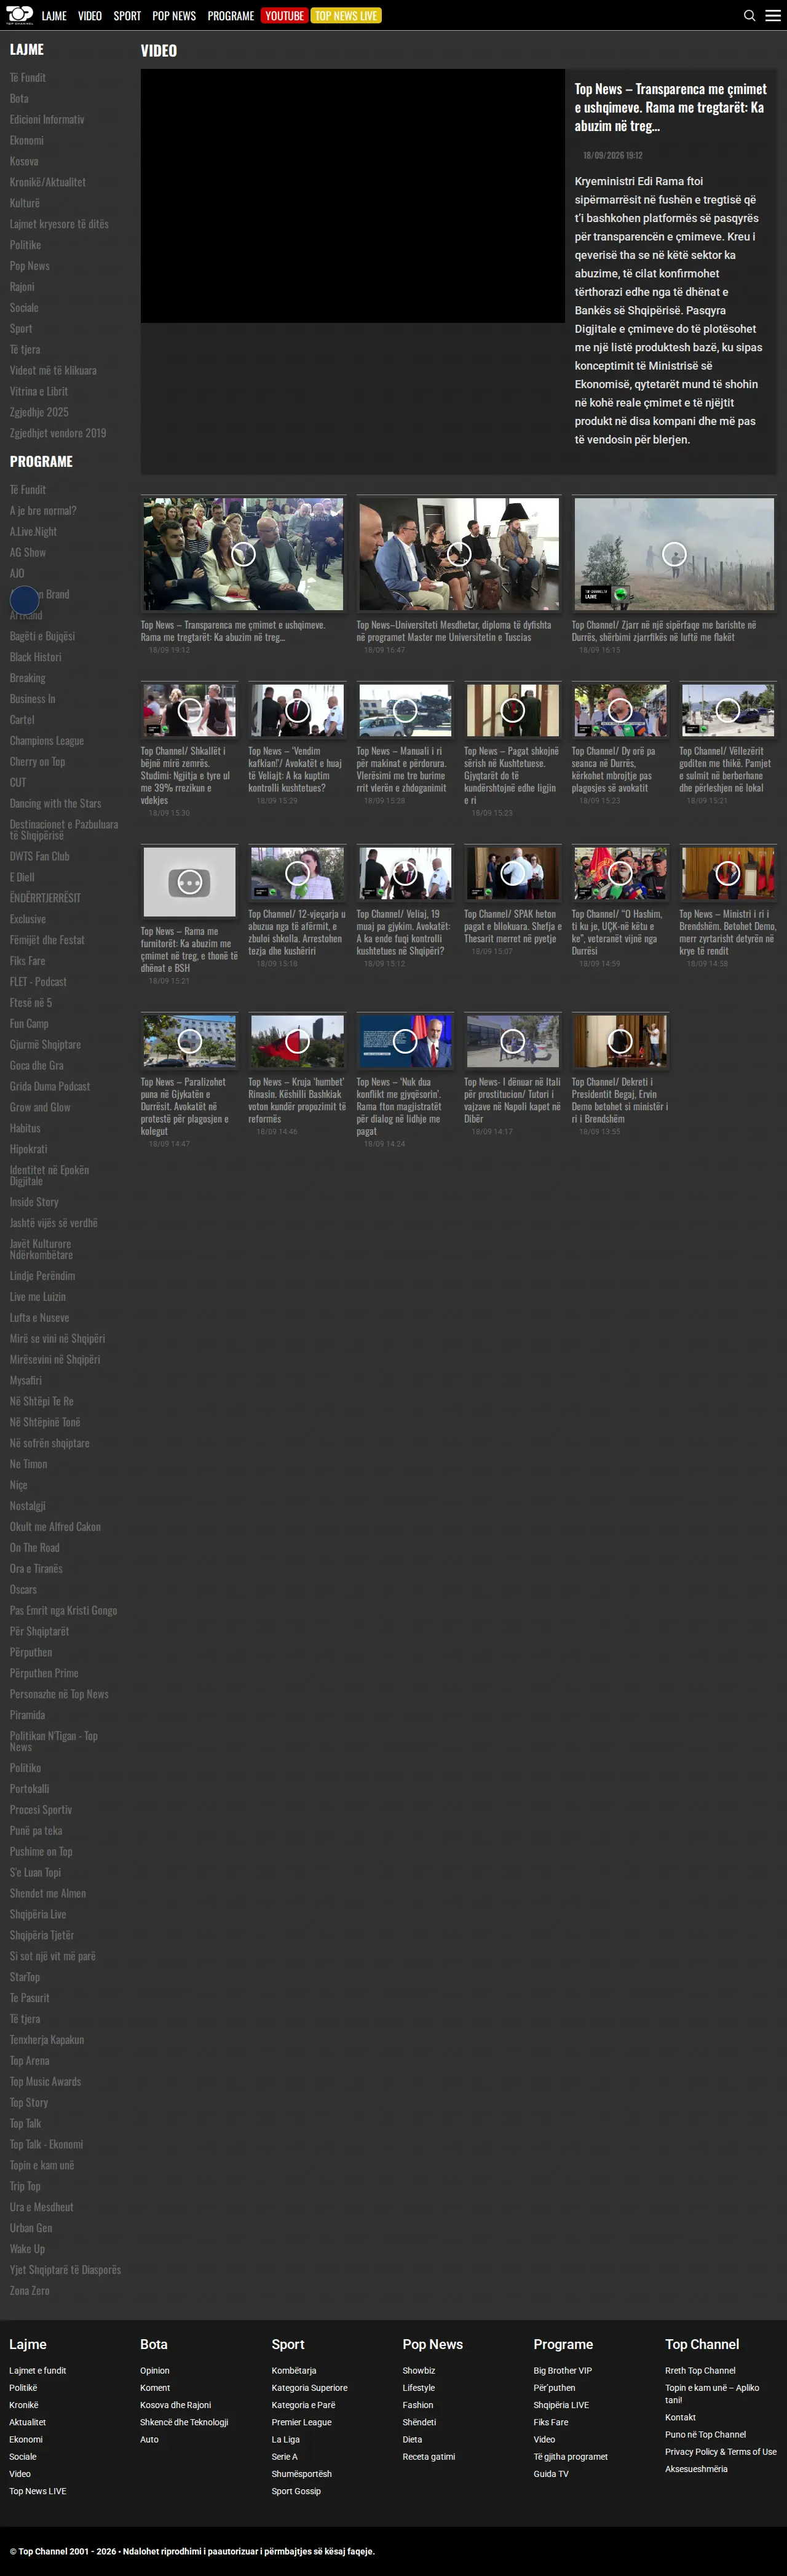This screenshot has width=787, height=2576.
Task: Click the YOUTUBE button in navbar
Action: 284,16
